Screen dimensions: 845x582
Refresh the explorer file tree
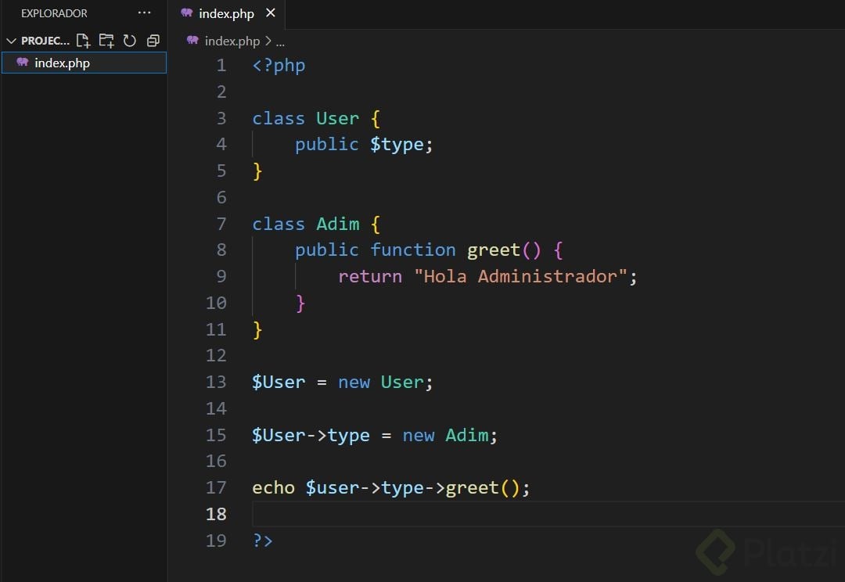pyautogui.click(x=129, y=41)
